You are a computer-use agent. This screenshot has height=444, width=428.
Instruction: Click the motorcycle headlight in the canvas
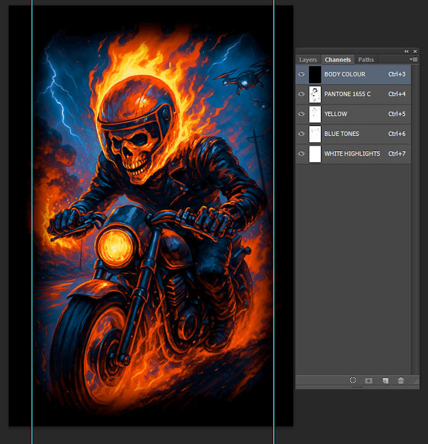pyautogui.click(x=115, y=246)
